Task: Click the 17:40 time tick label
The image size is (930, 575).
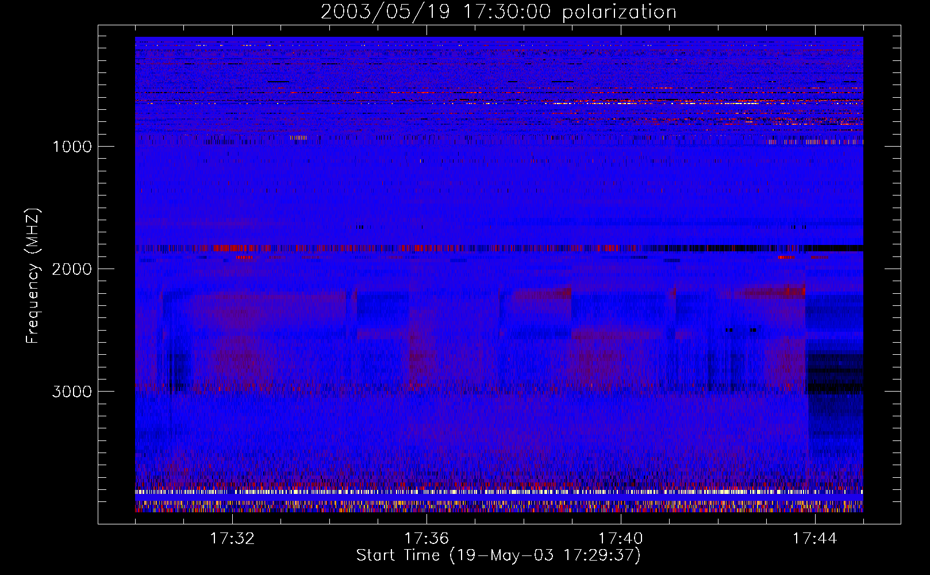Action: pos(621,539)
